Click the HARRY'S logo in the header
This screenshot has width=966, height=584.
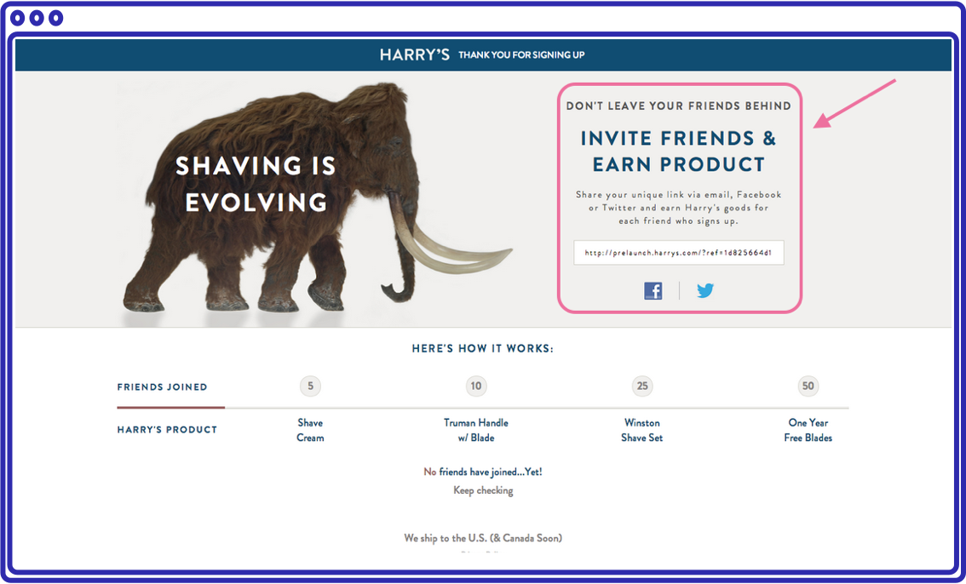point(415,54)
